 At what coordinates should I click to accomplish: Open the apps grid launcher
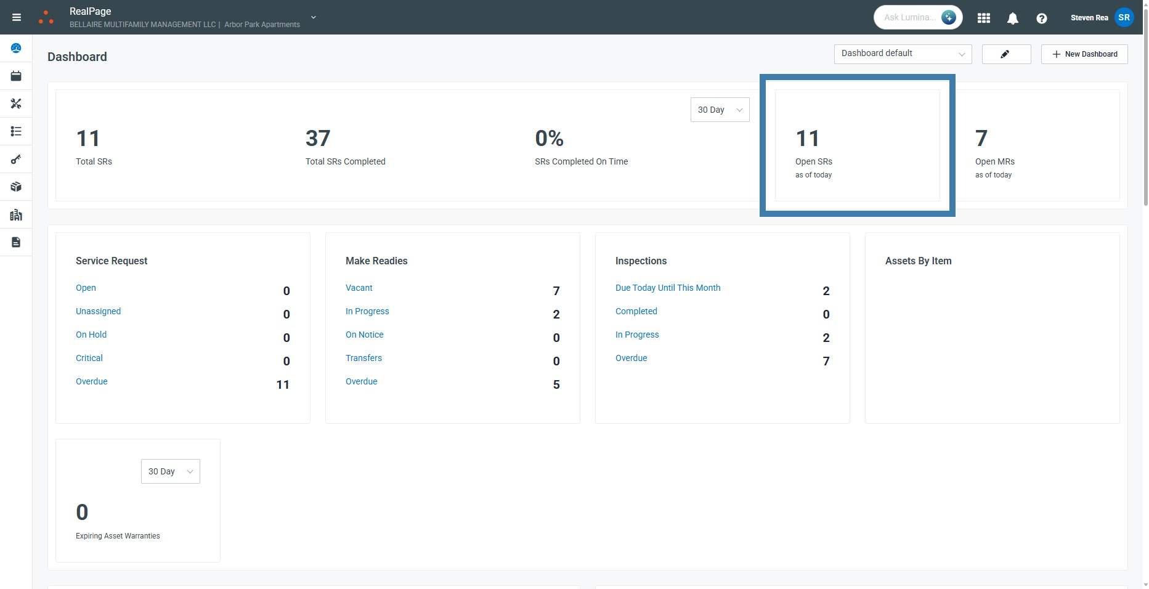click(984, 18)
